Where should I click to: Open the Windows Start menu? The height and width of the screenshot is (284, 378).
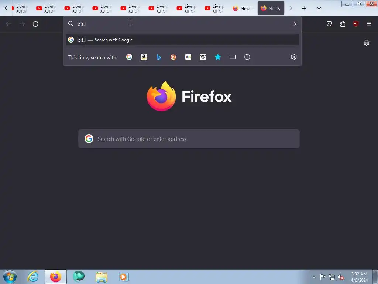pos(10,277)
